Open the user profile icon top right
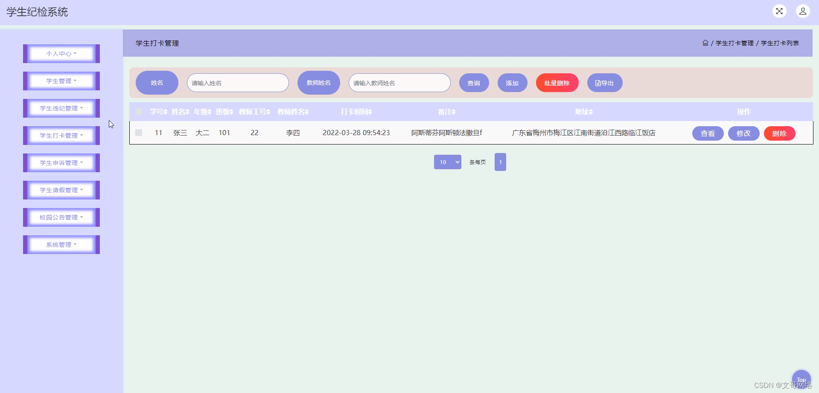 [x=803, y=11]
